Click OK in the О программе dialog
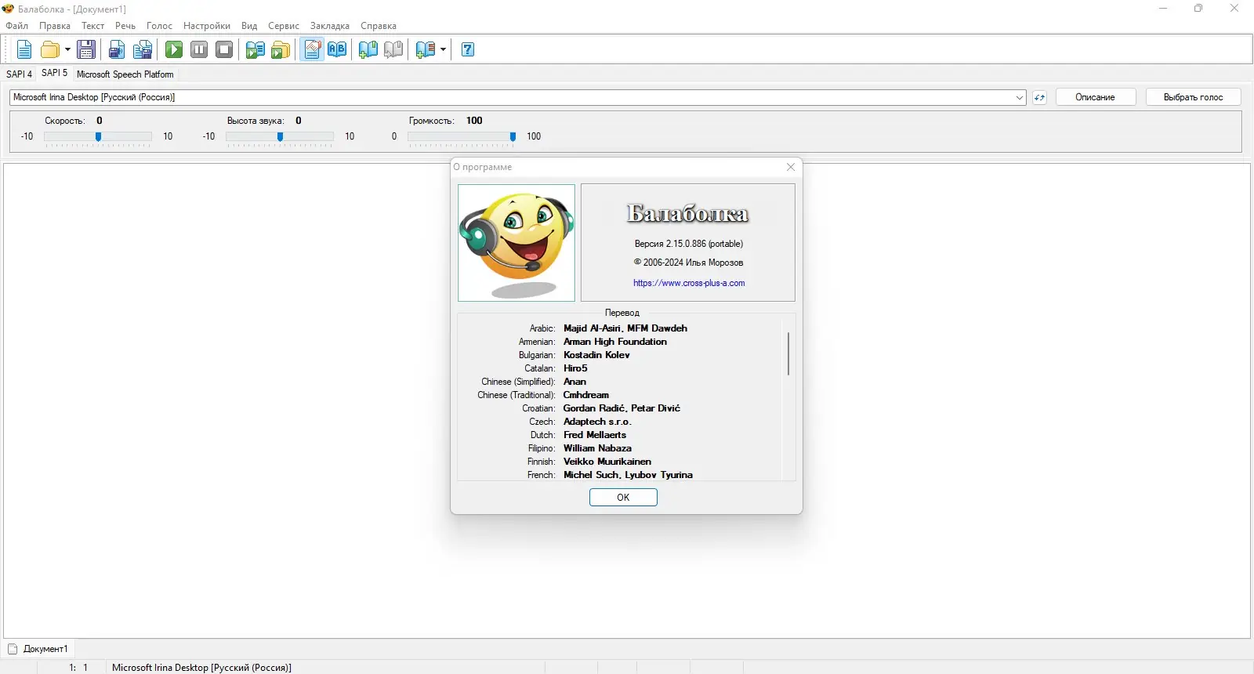This screenshot has width=1254, height=674. pyautogui.click(x=623, y=498)
